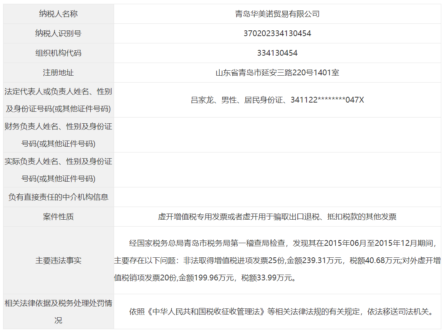
Task: Click the 负有直接责任的中介机构信息 label
Action: click(58, 197)
